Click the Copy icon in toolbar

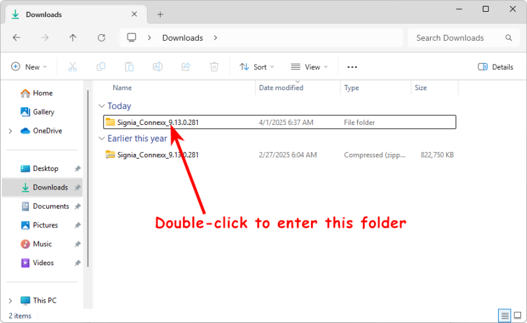tap(101, 66)
